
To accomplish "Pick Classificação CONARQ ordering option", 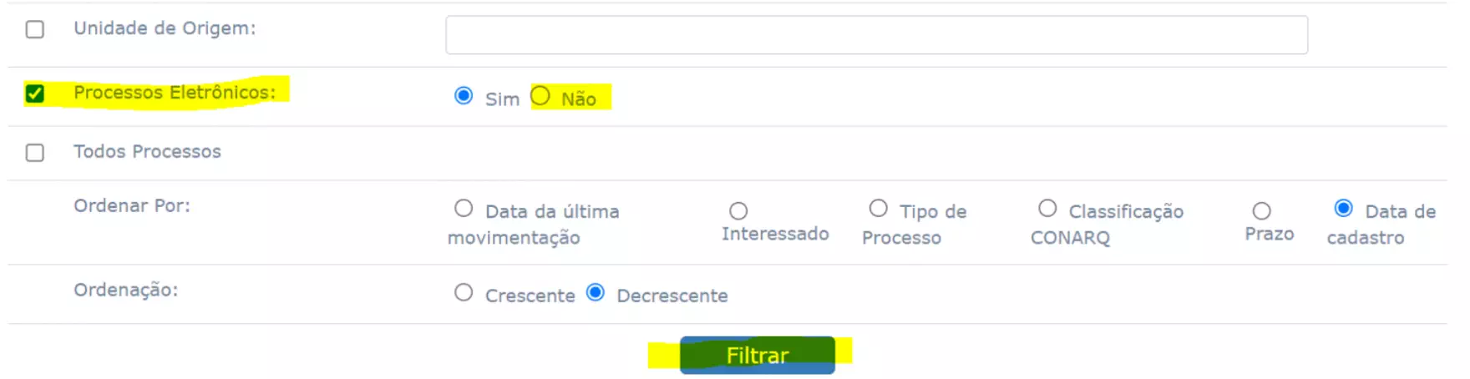I will [1047, 208].
